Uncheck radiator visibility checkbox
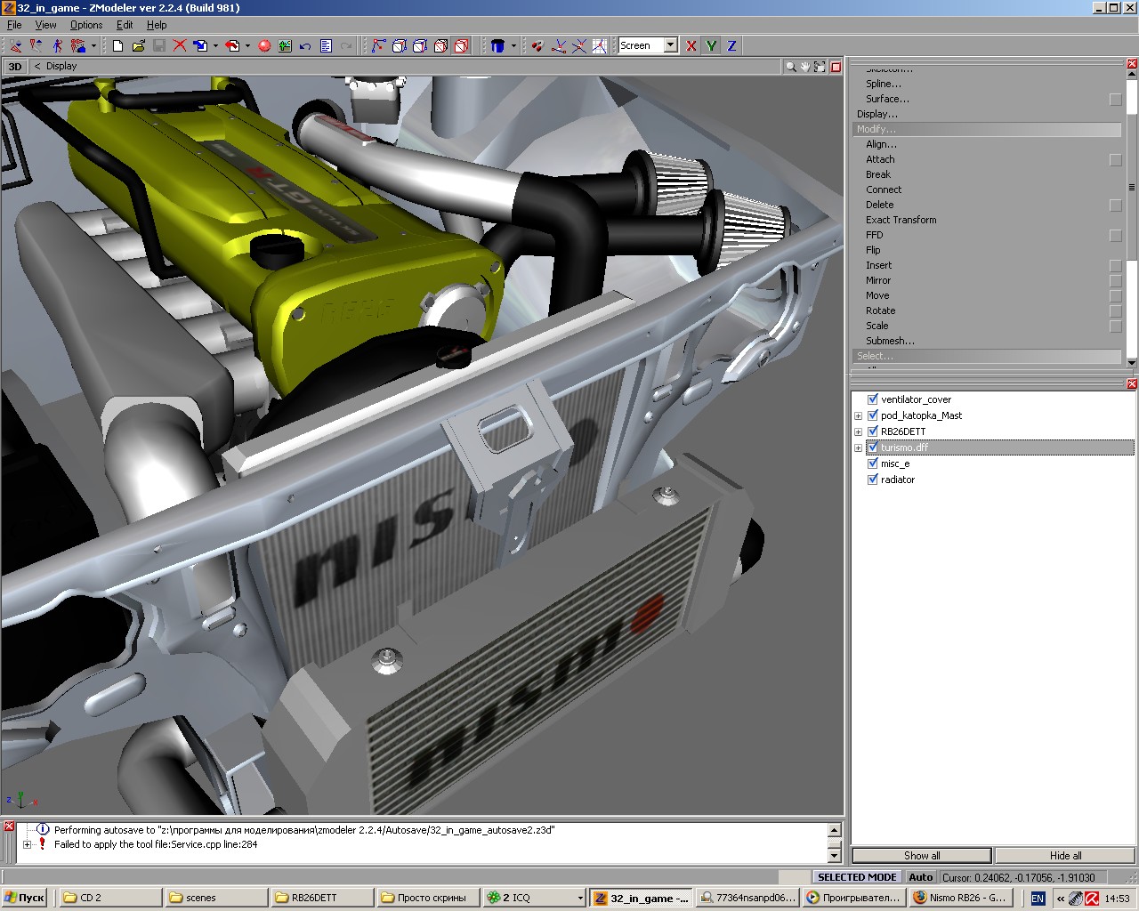This screenshot has width=1139, height=911. 873,480
